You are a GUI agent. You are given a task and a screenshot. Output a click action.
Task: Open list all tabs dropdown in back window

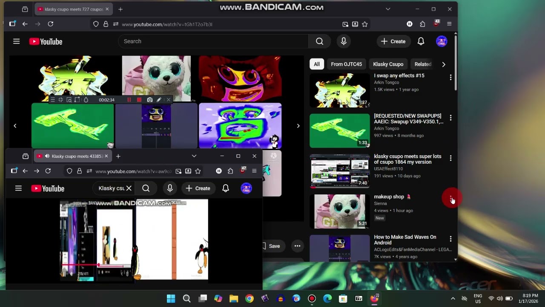coord(388,9)
